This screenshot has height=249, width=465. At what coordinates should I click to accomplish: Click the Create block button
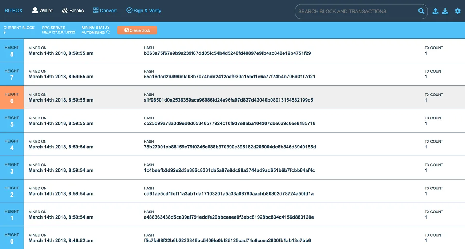[137, 30]
